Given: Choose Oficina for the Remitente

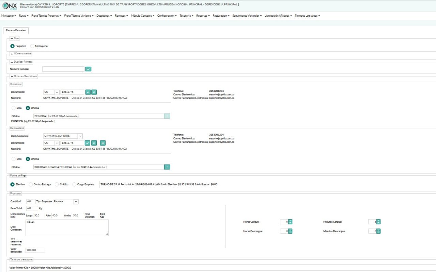Looking at the screenshot, I should [x=28, y=108].
